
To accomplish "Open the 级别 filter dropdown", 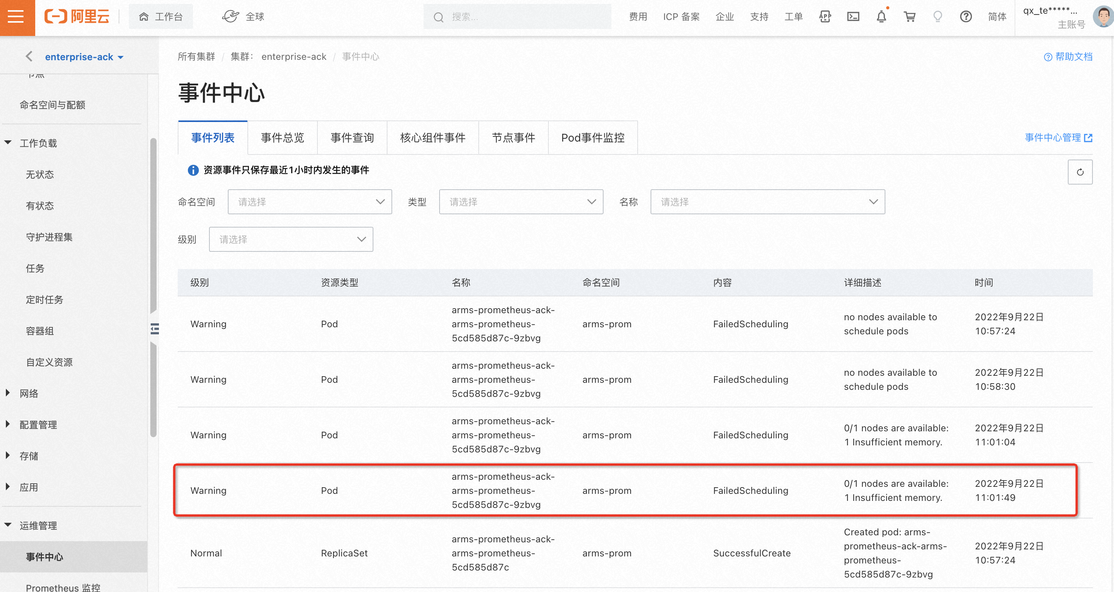I will [x=291, y=239].
